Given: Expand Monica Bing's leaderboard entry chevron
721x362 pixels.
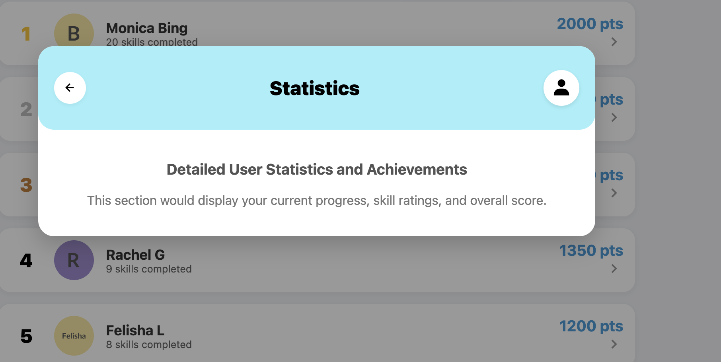Looking at the screenshot, I should [x=614, y=41].
